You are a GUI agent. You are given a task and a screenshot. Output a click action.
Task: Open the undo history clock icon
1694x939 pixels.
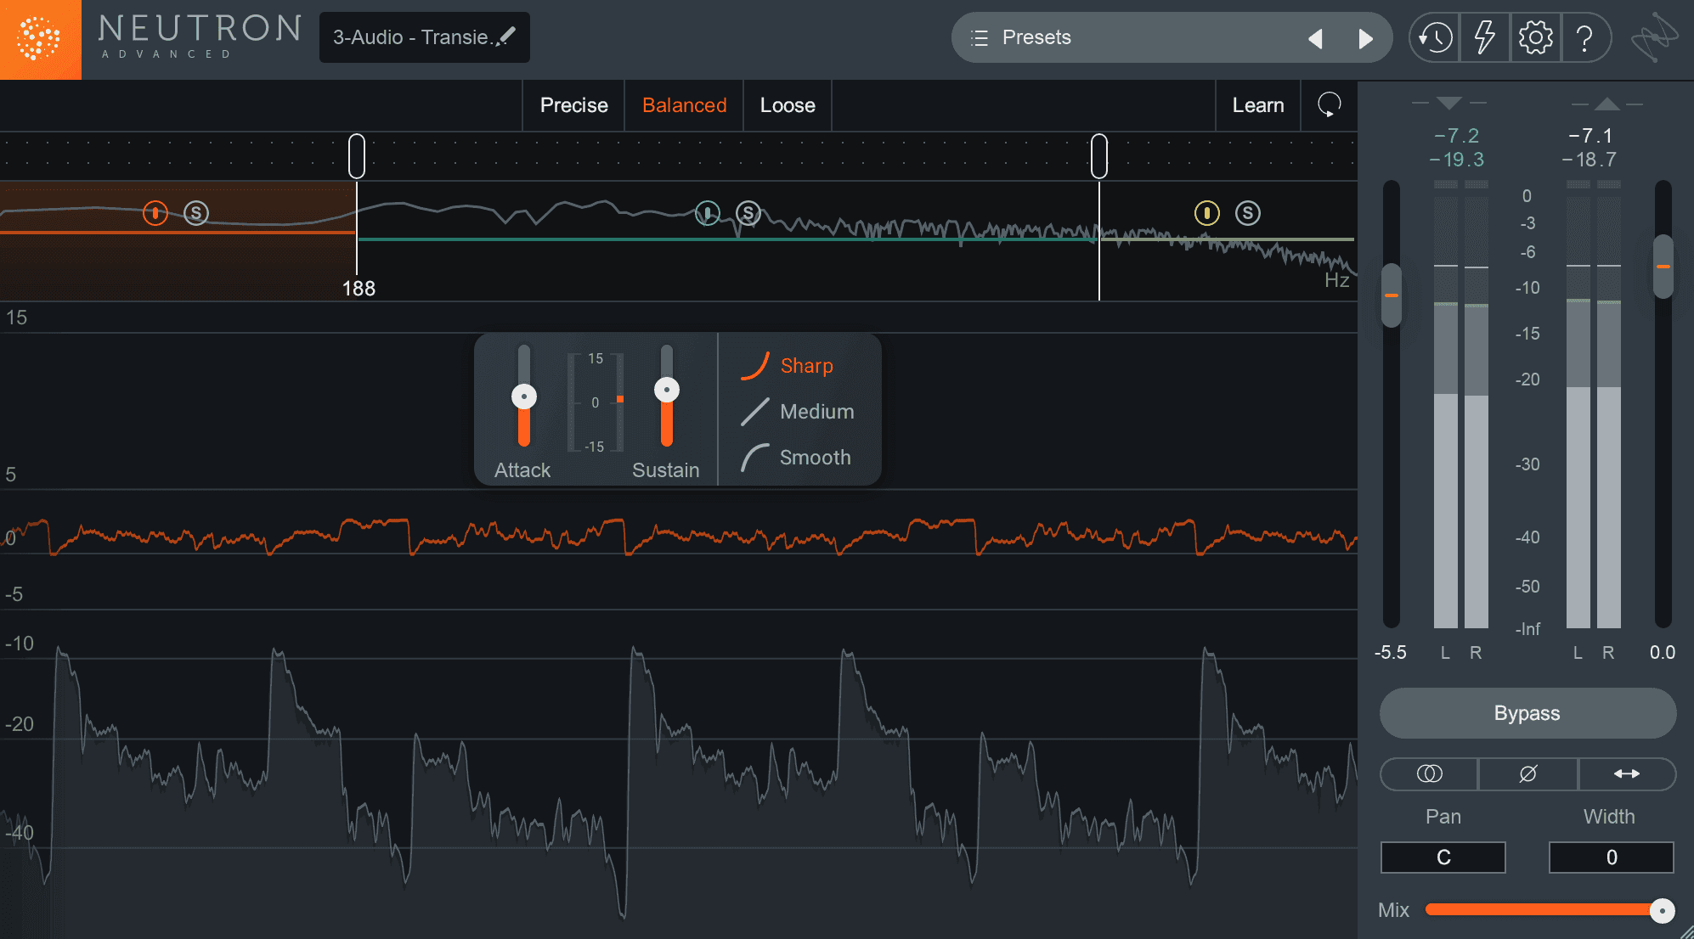[x=1435, y=37]
